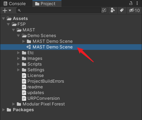Screen dimensions: 142x120
Task: Click the open search window icon in the search field
Action: coord(104,10)
